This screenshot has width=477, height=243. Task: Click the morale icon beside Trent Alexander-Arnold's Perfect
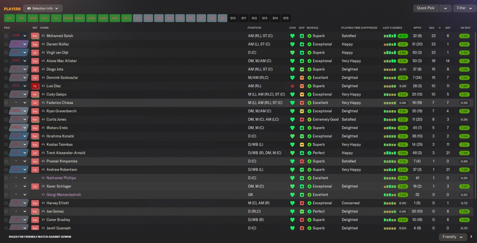click(309, 153)
